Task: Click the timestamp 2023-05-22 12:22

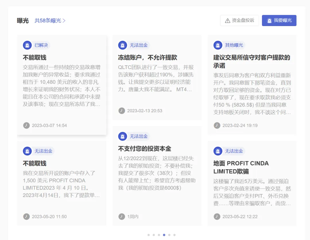Action: [240, 217]
